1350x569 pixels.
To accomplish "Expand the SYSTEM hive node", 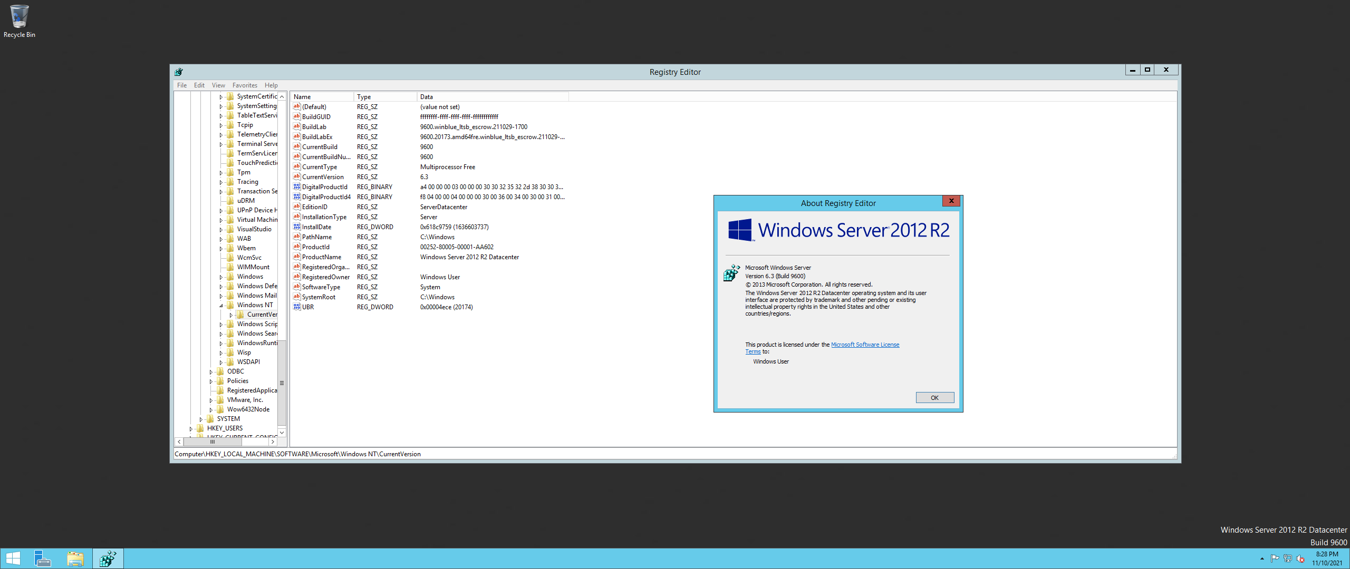I will click(x=201, y=419).
